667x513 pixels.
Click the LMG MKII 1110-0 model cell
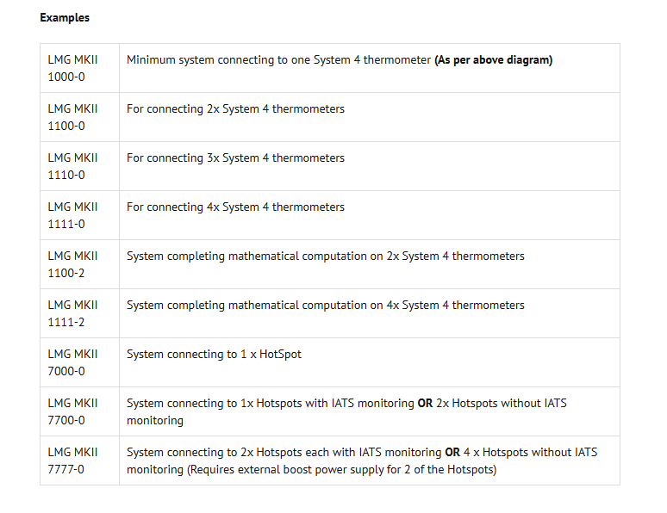click(73, 166)
